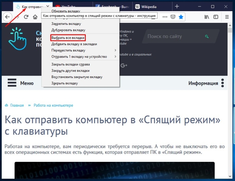Open the Информация three-dots icon

pyautogui.click(x=223, y=83)
